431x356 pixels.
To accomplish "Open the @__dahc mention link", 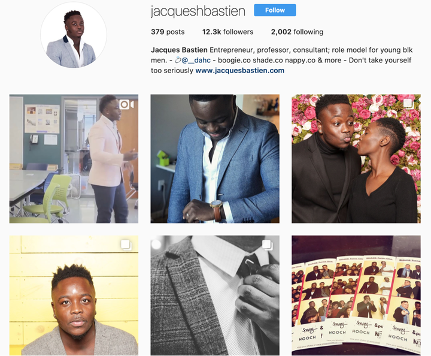I will point(196,60).
